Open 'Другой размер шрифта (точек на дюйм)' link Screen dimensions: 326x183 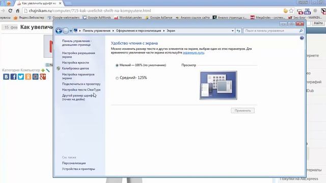(78, 97)
